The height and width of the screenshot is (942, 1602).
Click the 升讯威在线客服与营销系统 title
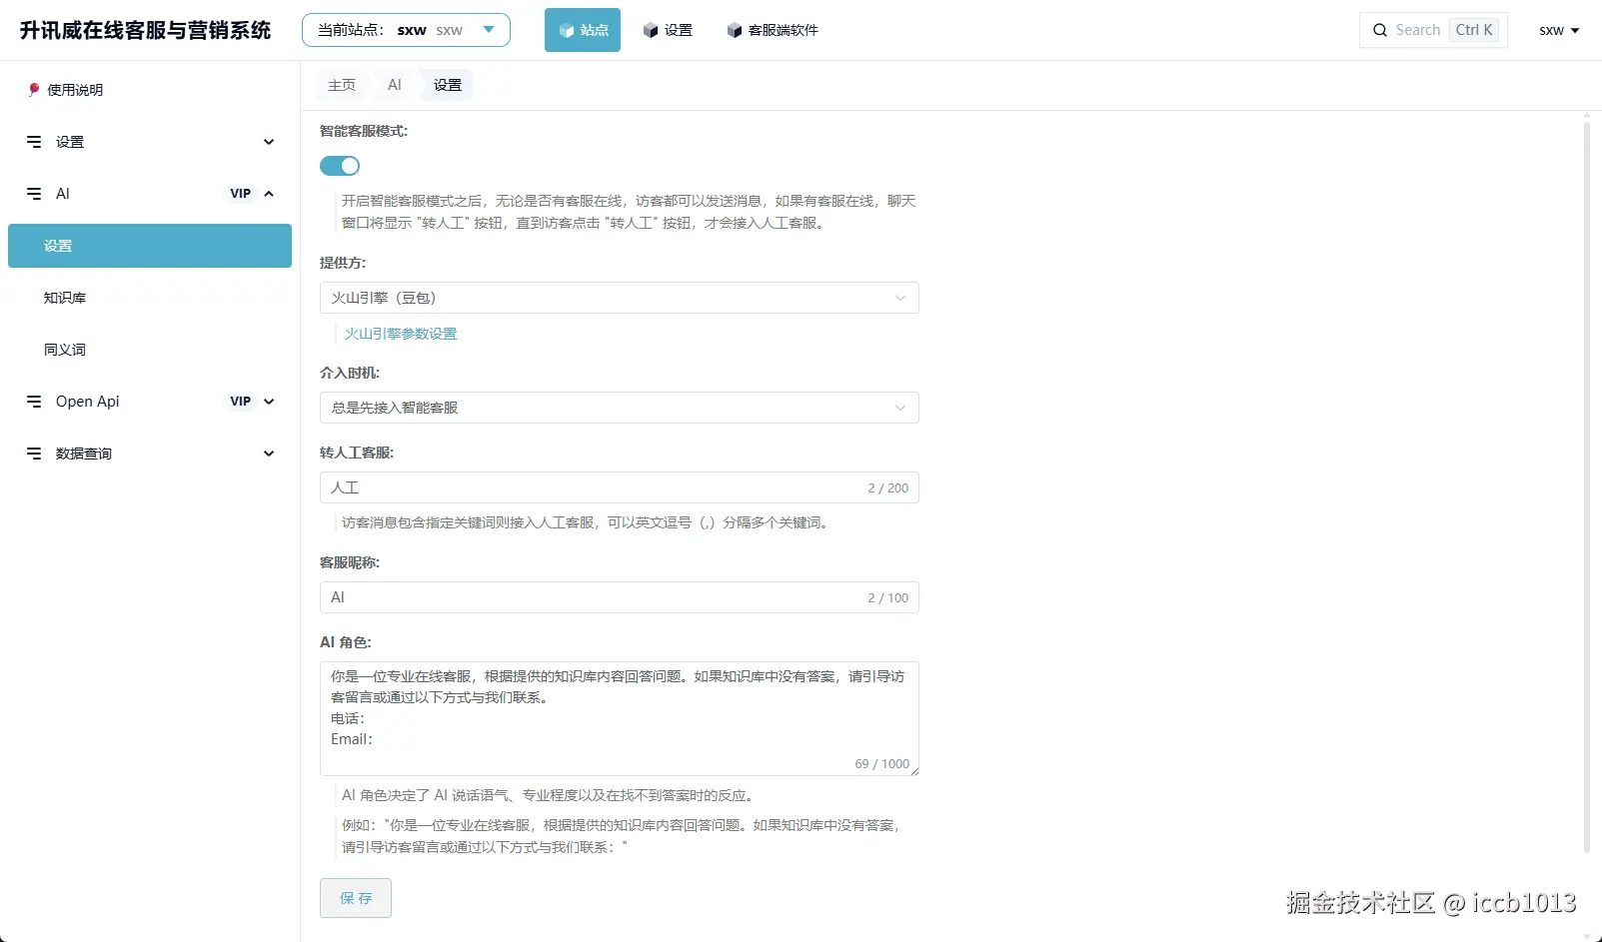(x=146, y=30)
